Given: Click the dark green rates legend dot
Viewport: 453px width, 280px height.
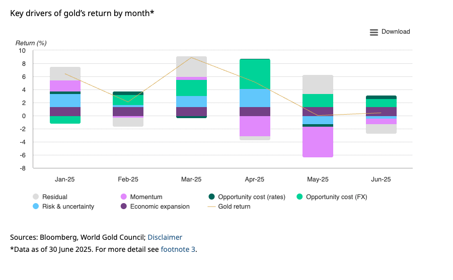Looking at the screenshot, I should point(212,197).
